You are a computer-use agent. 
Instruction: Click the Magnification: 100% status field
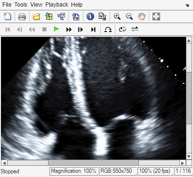tap(73, 171)
